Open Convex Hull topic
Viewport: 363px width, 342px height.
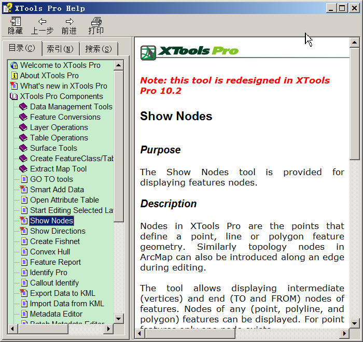(x=50, y=252)
